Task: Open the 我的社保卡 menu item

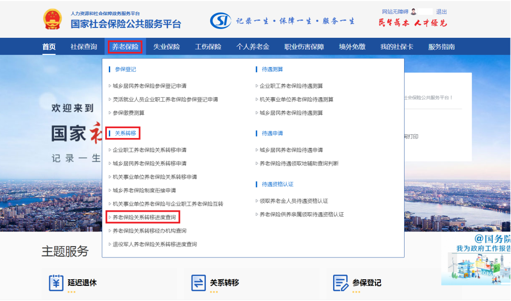Action: point(396,46)
